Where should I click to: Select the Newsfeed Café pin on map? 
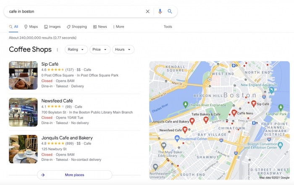pyautogui.click(x=184, y=130)
